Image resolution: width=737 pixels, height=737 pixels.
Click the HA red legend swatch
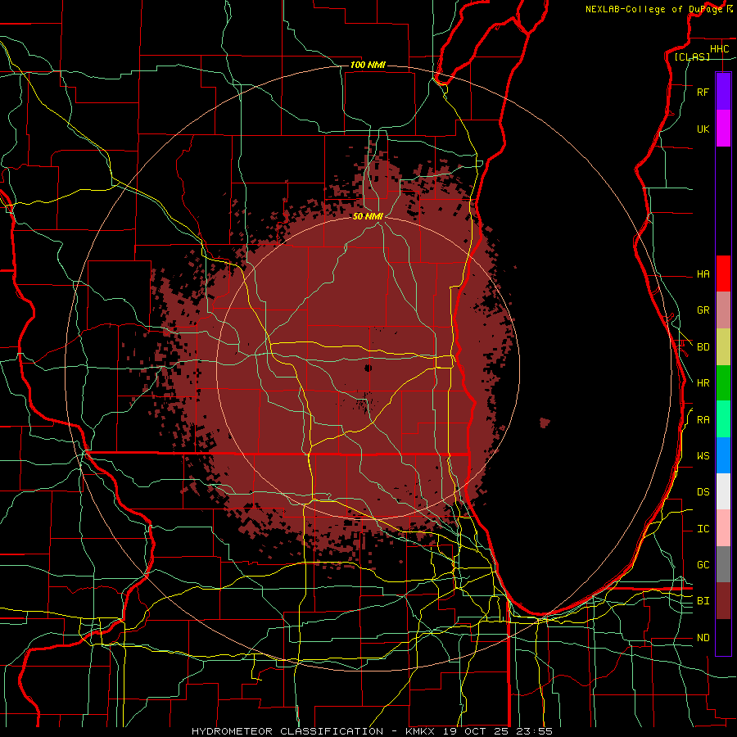pyautogui.click(x=723, y=274)
